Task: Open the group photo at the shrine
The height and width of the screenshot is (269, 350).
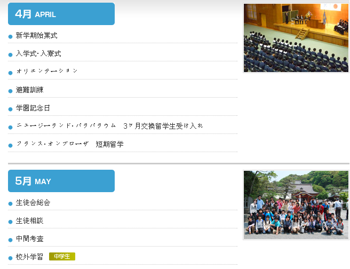Action: click(x=296, y=205)
